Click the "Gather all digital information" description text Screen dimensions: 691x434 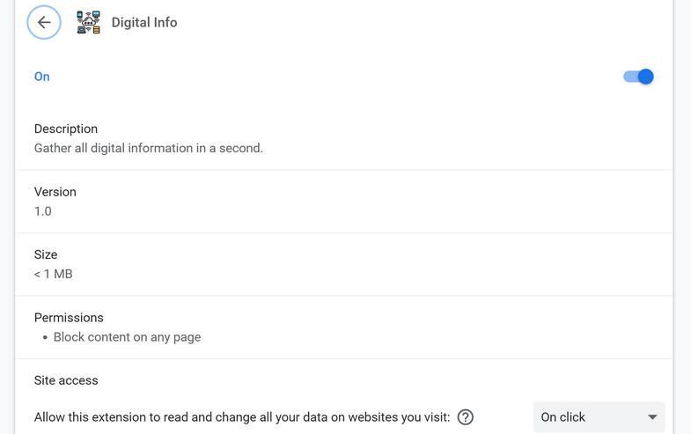click(149, 148)
